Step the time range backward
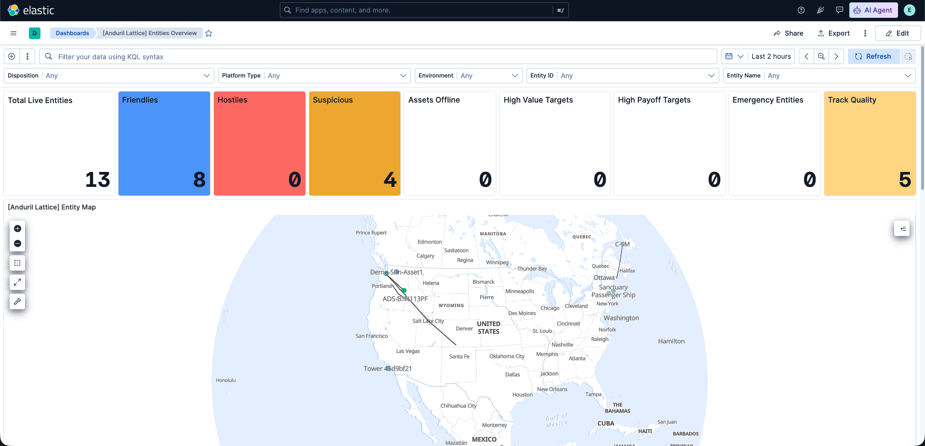Viewport: 925px width, 446px height. [806, 56]
